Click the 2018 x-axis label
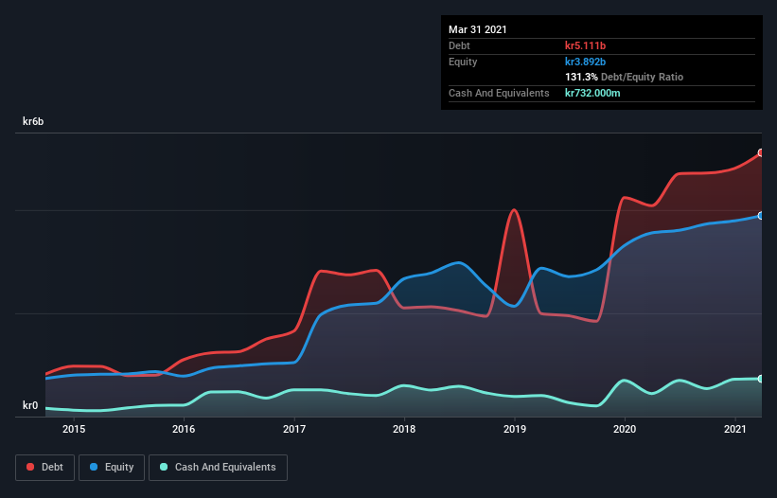777x498 pixels. [404, 429]
